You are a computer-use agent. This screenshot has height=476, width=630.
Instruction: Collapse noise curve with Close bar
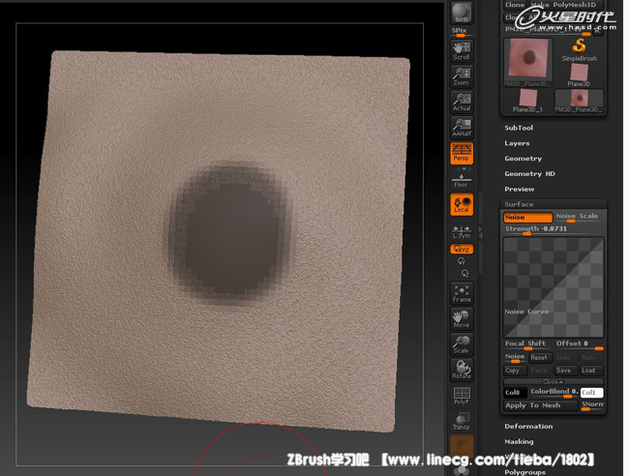[554, 381]
